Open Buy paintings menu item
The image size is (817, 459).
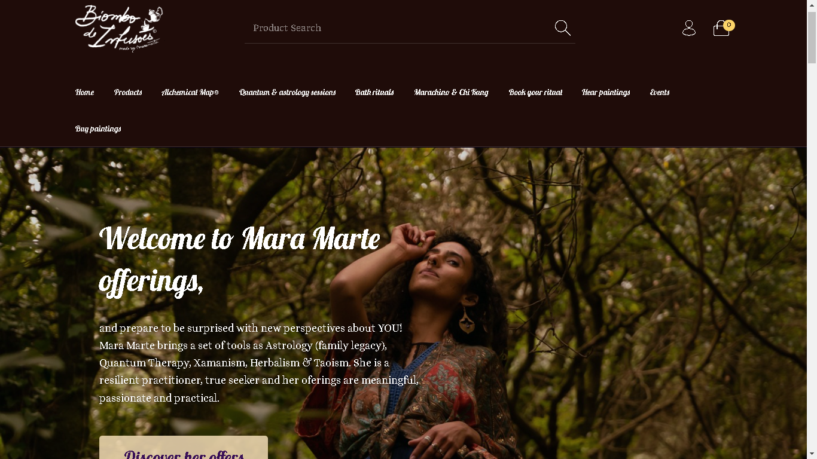pyautogui.click(x=98, y=128)
